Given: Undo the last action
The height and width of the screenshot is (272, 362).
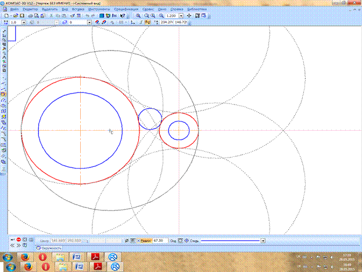Looking at the screenshot, I should [87, 16].
